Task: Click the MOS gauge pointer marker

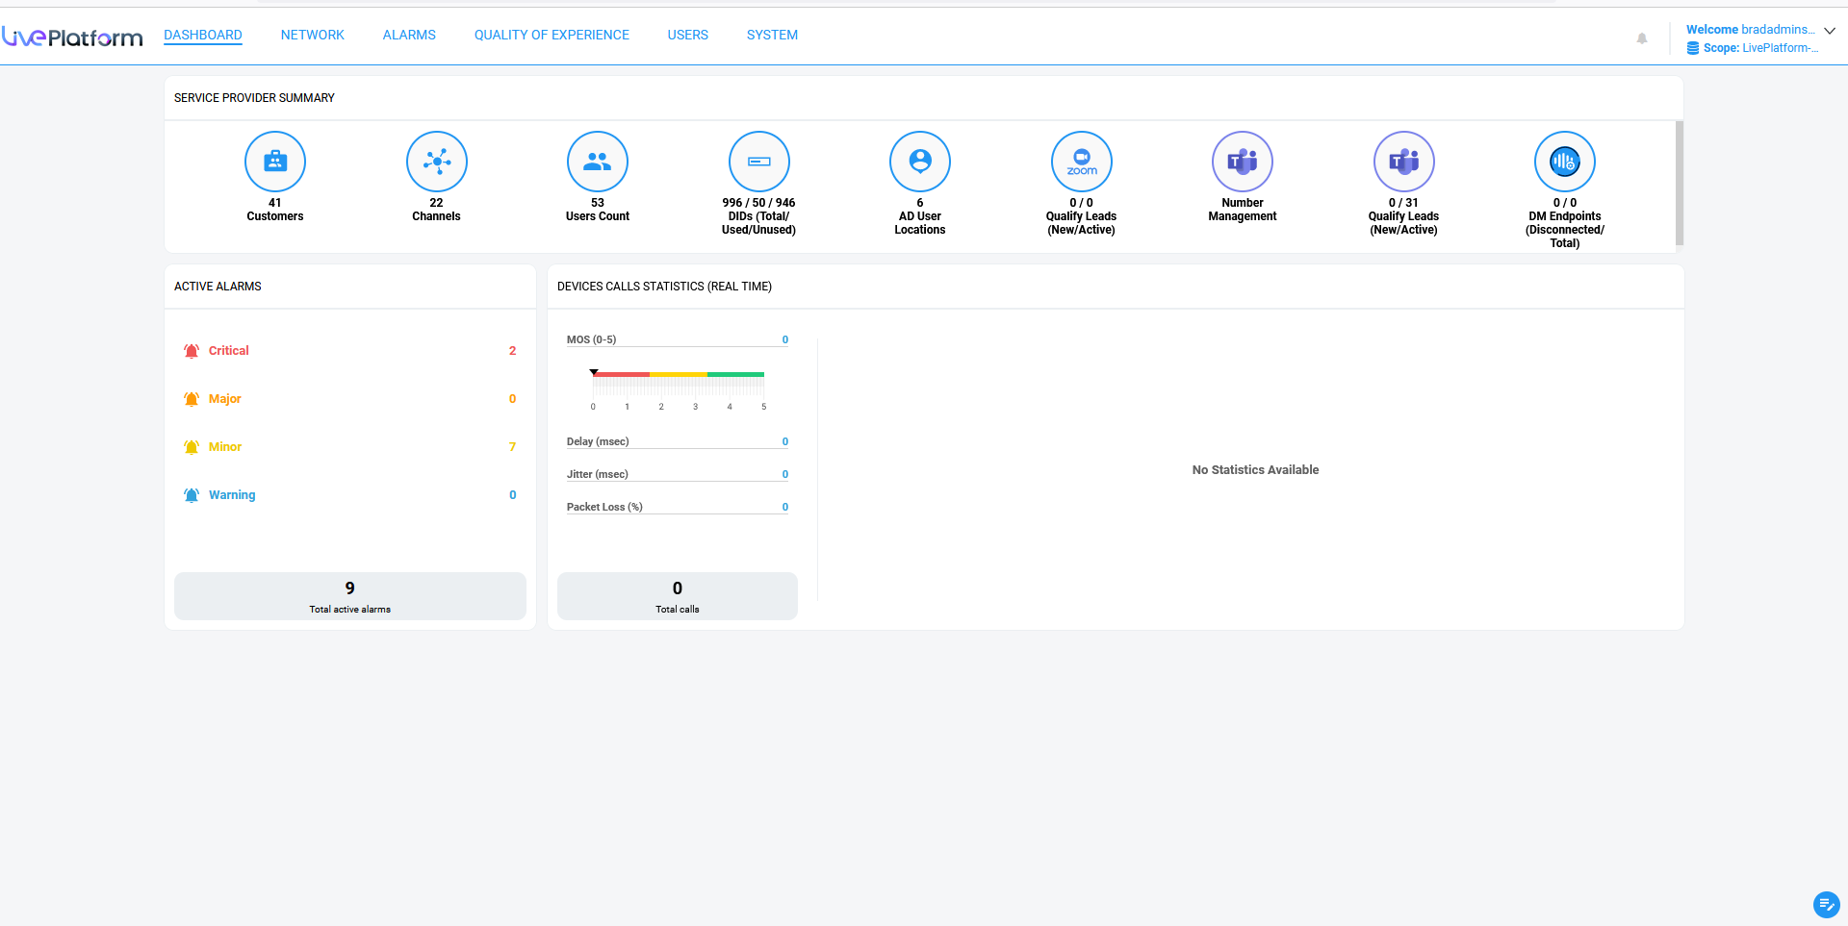Action: [x=594, y=371]
